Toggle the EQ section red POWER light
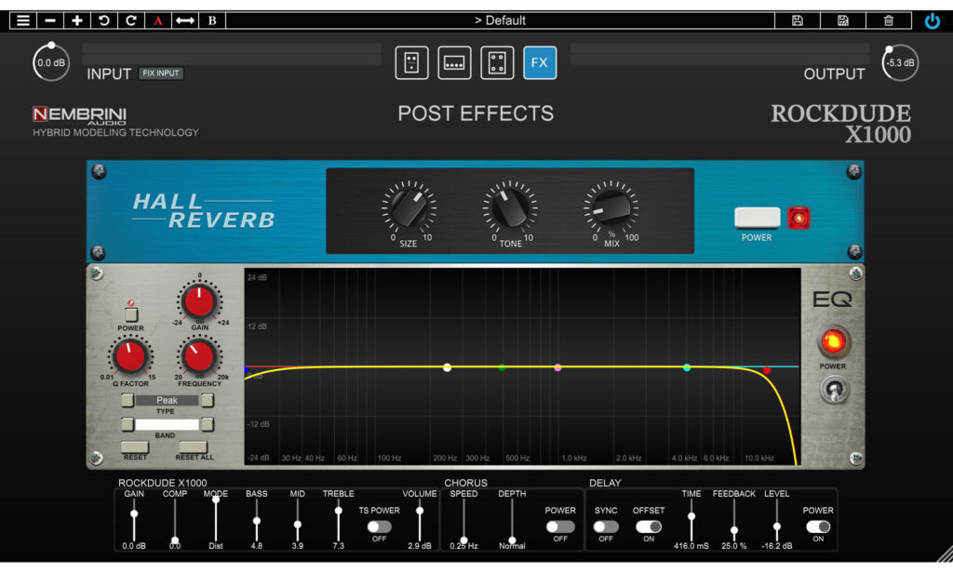 [x=833, y=342]
